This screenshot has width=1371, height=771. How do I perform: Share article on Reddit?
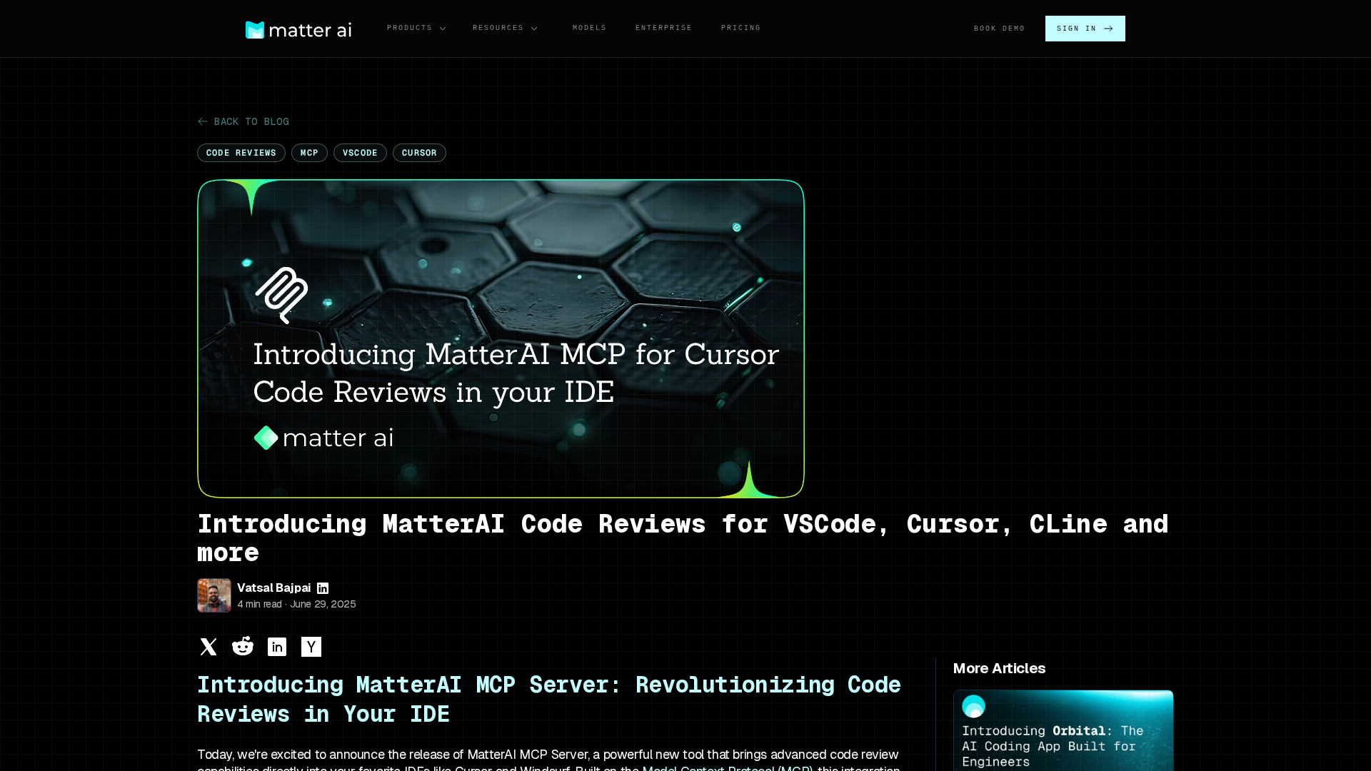[243, 647]
